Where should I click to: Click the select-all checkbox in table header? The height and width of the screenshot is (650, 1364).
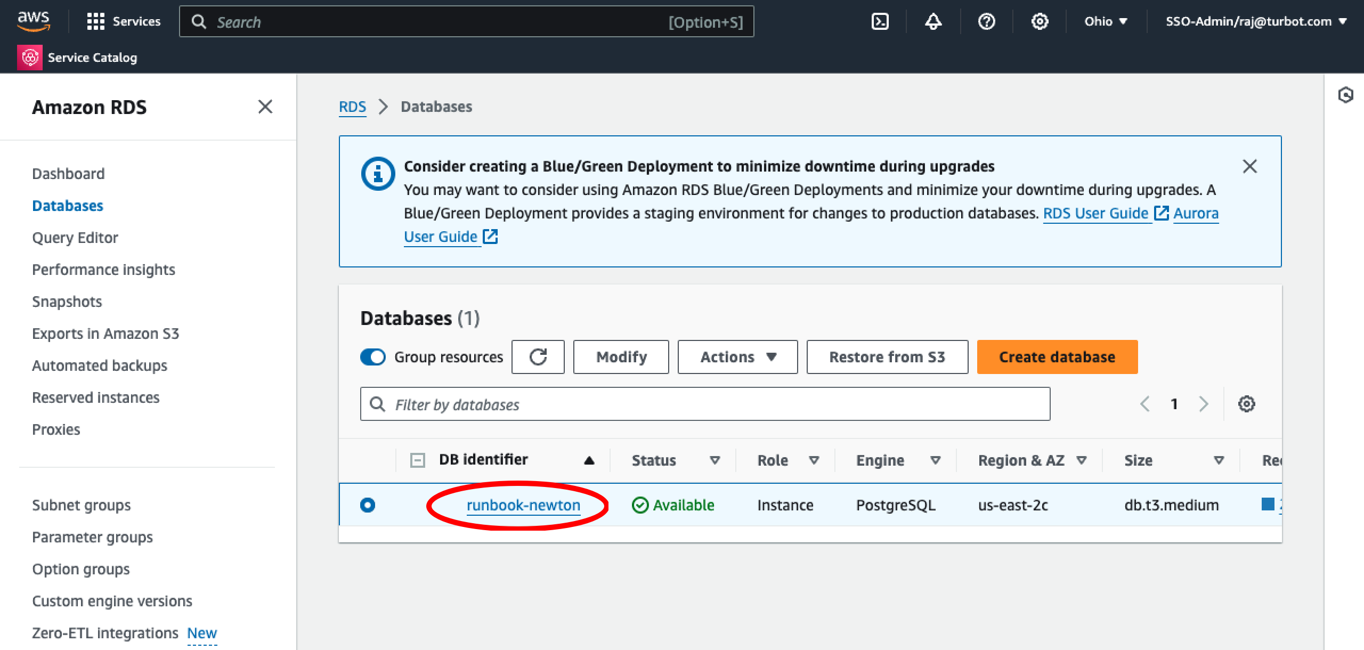click(418, 459)
